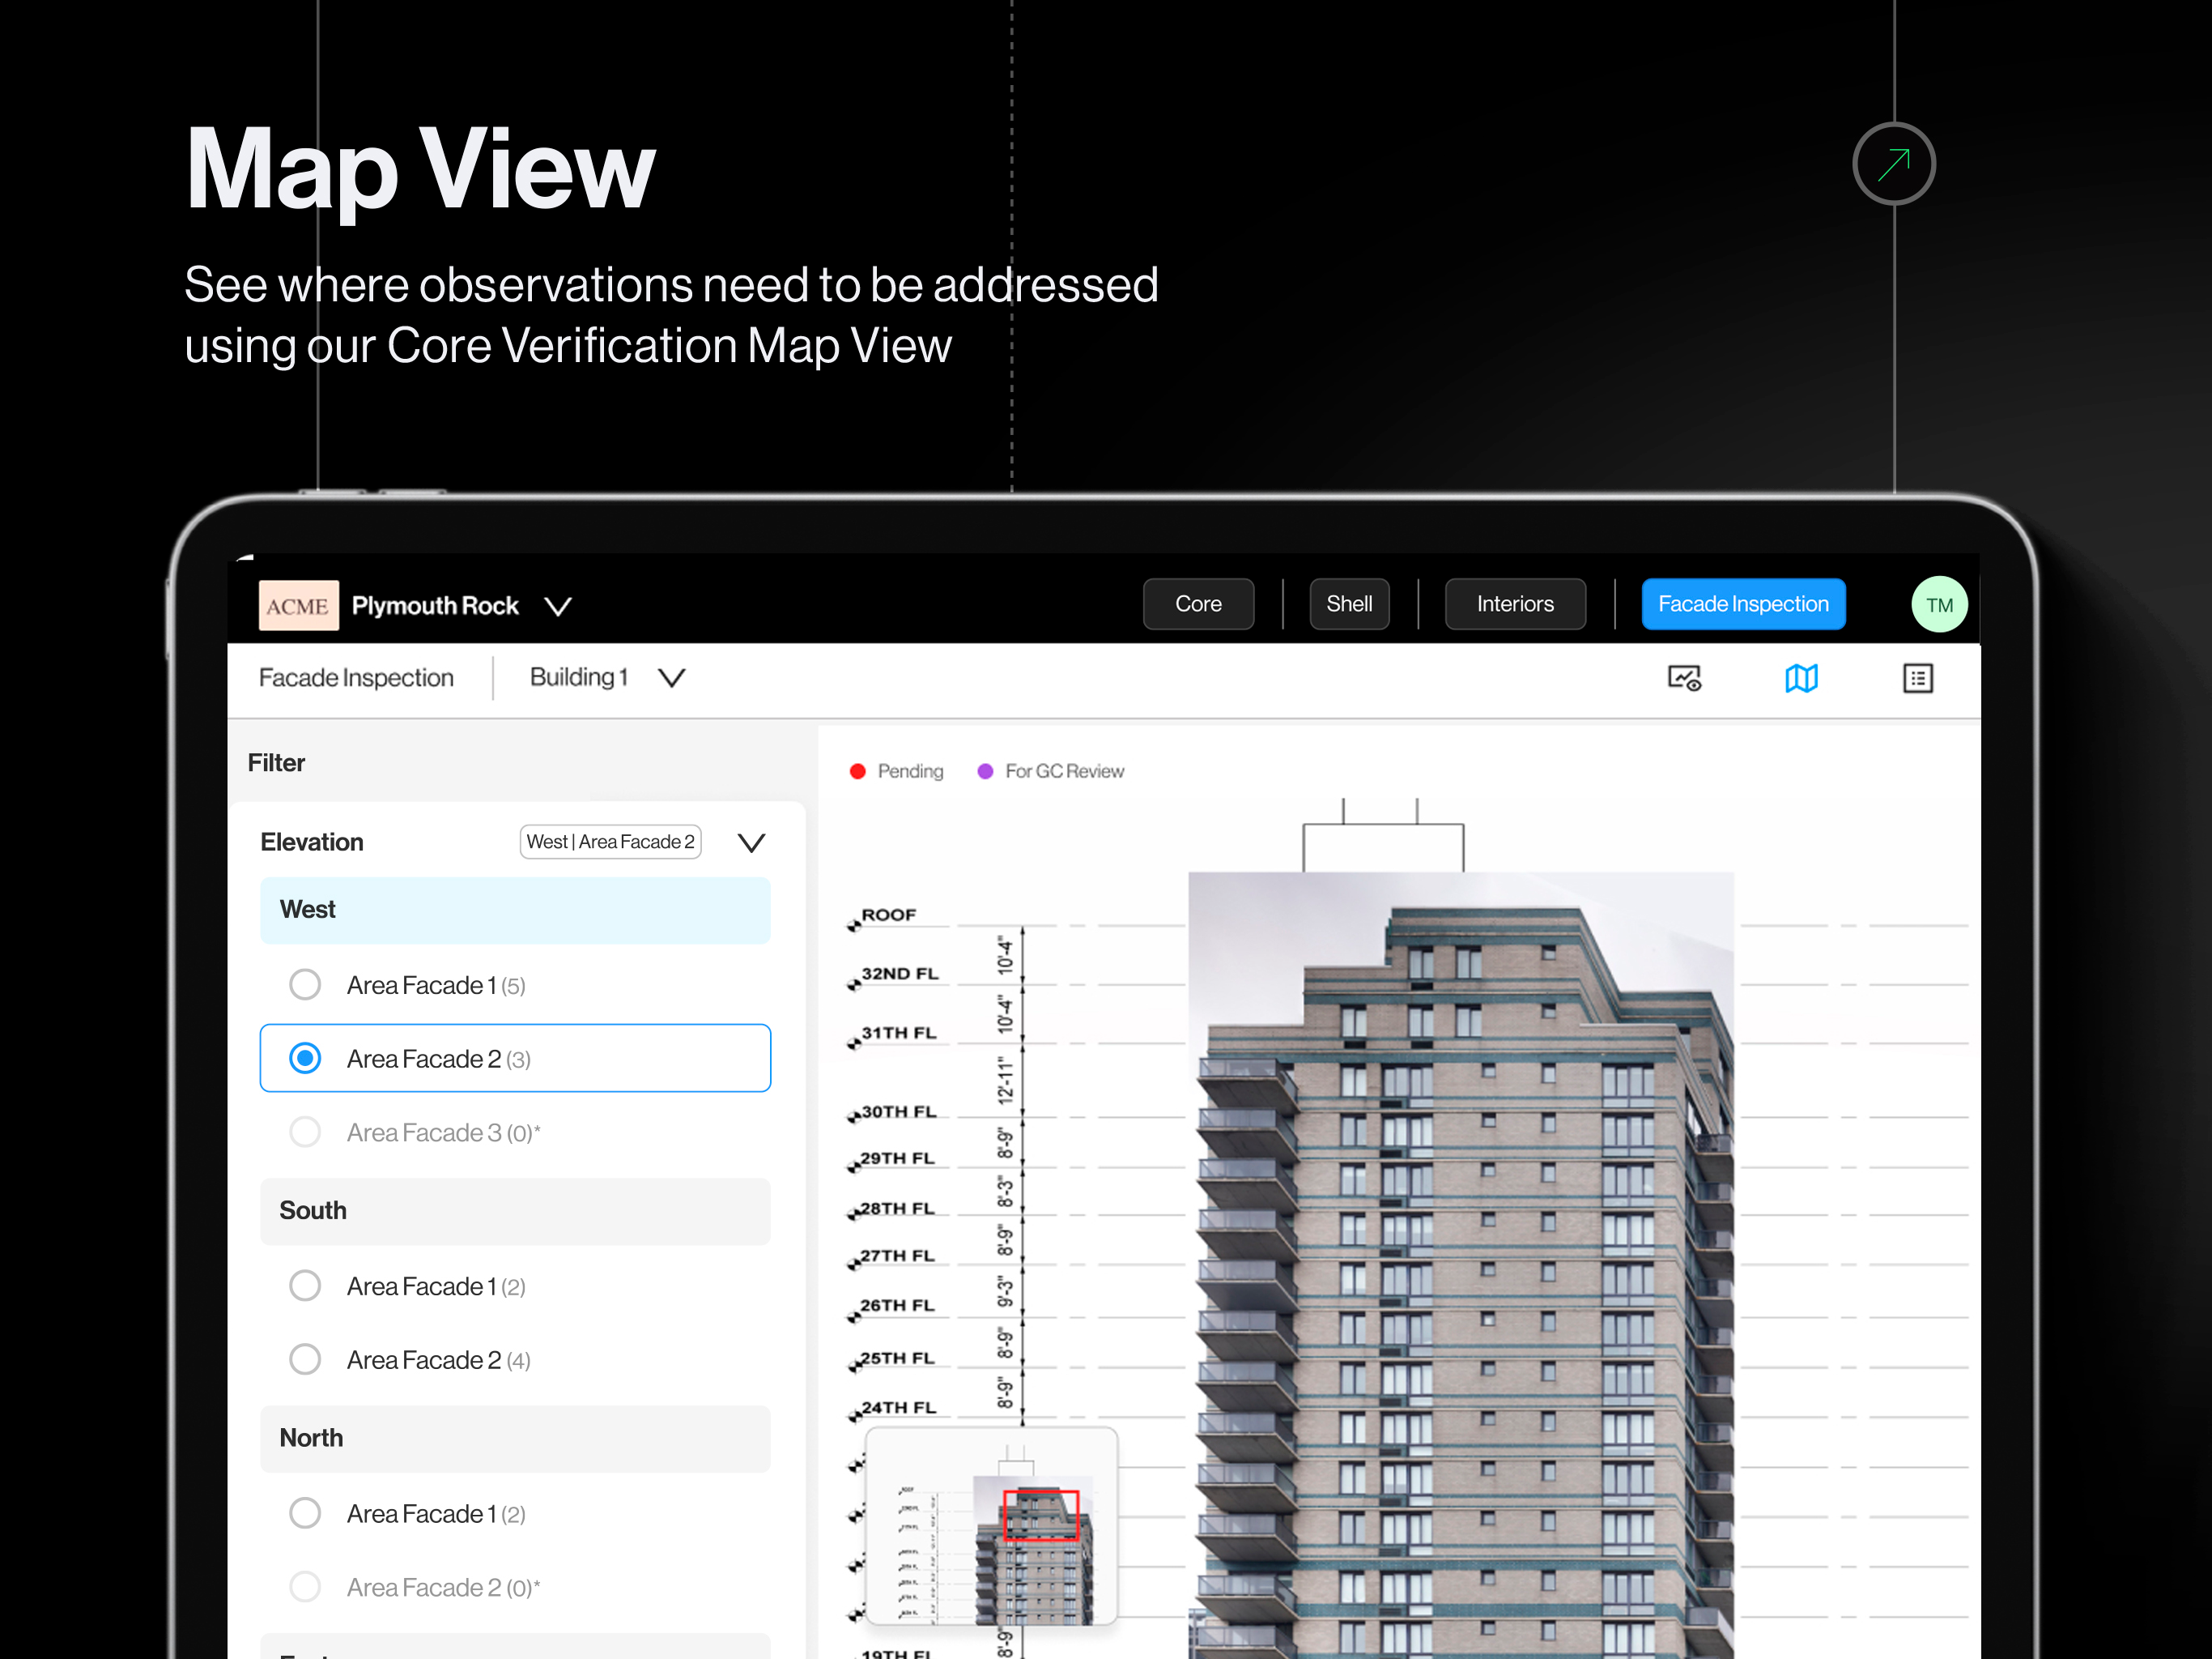
Task: Click the Elevation filter label
Action: pyautogui.click(x=312, y=842)
